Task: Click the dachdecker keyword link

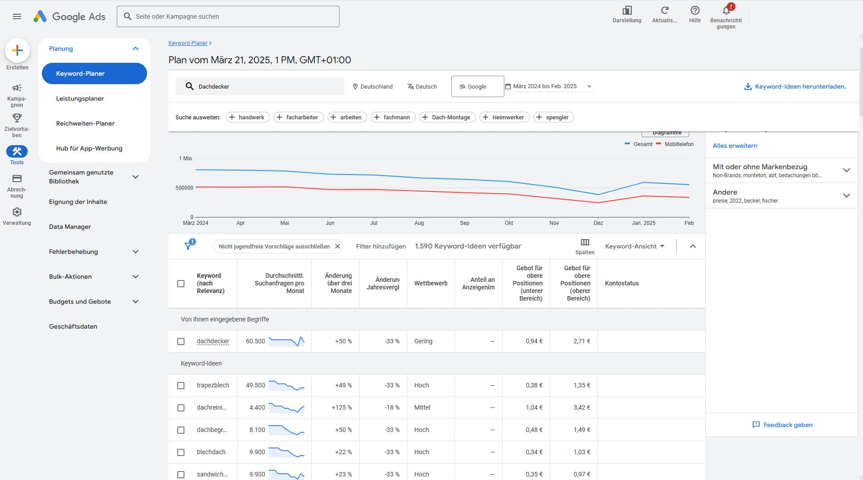Action: [x=213, y=342]
